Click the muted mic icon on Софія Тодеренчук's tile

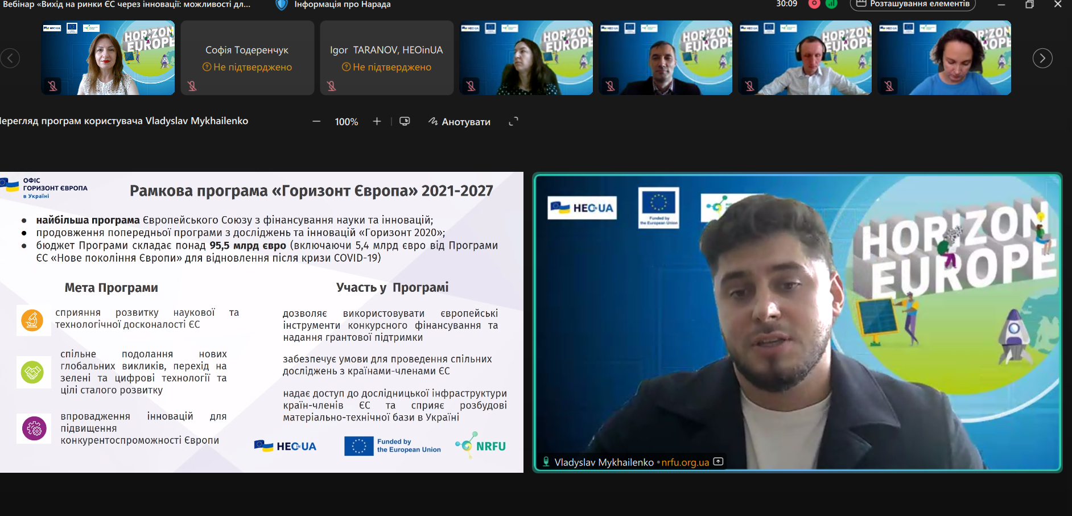coord(192,86)
